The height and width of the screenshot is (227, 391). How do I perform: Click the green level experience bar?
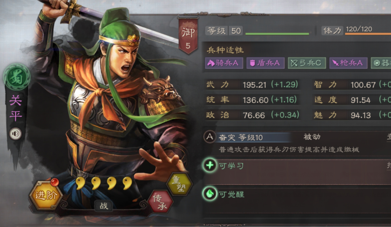coord(277,34)
